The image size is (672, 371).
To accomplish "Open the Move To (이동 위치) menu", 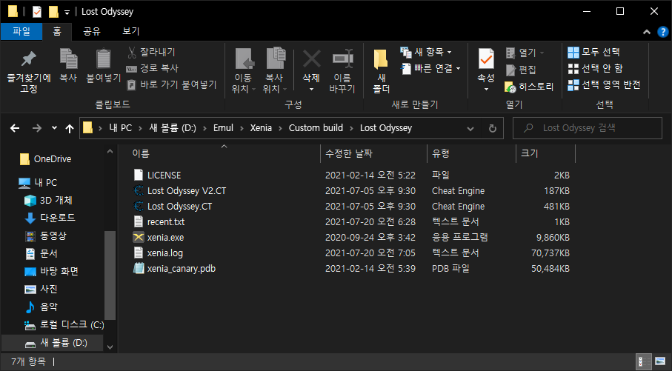I will click(x=244, y=70).
